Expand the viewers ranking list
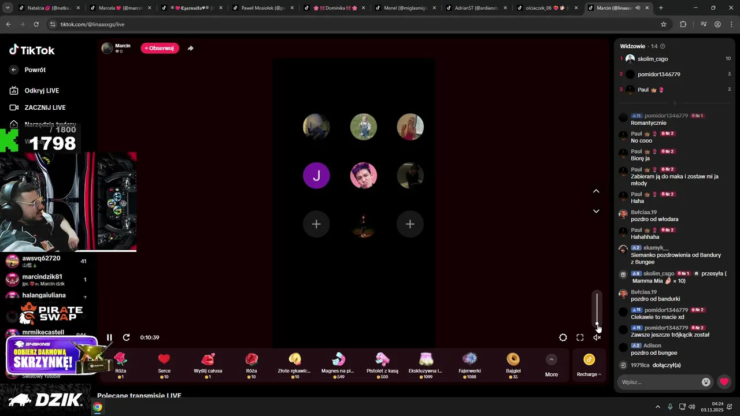The image size is (740, 416). (x=674, y=103)
